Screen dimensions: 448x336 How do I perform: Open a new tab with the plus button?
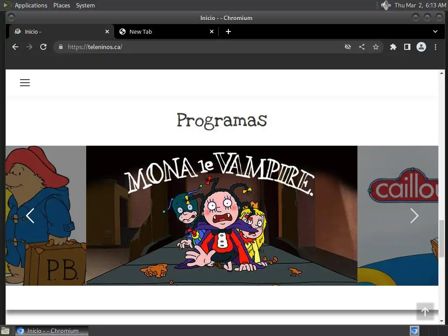228,31
